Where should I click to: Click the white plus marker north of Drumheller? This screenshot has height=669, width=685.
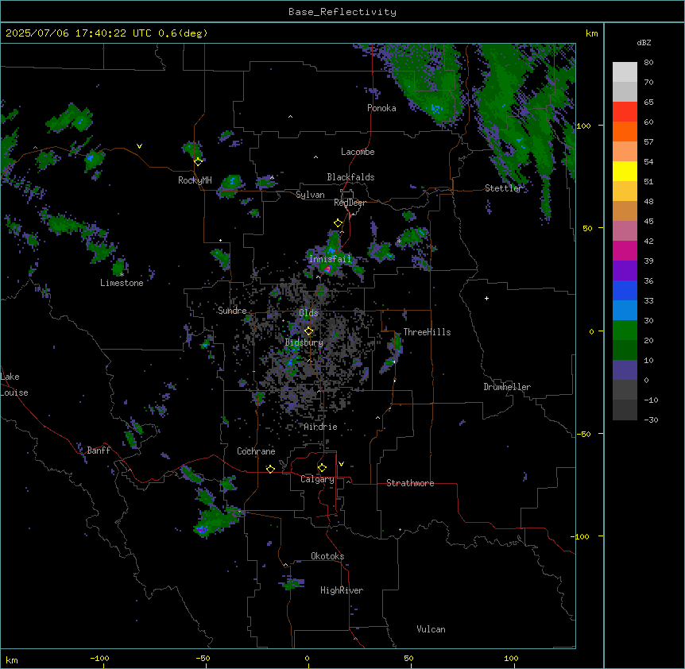coord(486,298)
